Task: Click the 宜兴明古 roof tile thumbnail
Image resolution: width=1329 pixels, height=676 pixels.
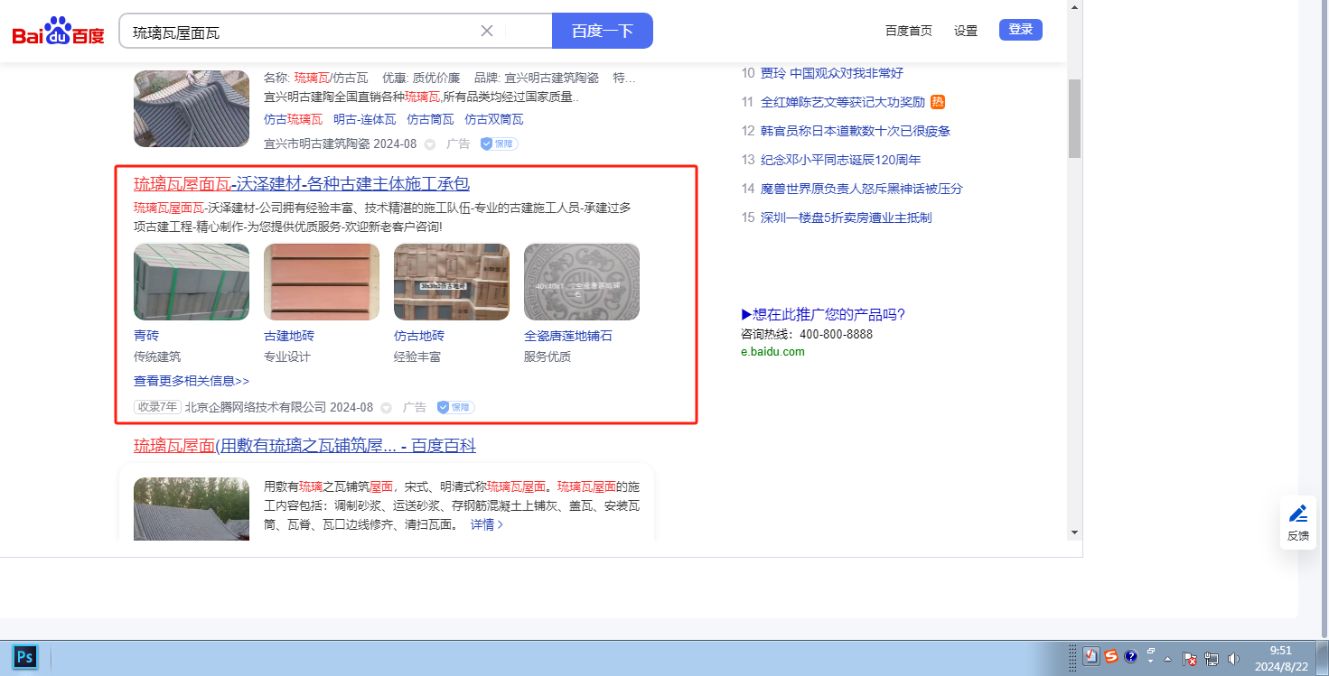Action: (x=192, y=108)
